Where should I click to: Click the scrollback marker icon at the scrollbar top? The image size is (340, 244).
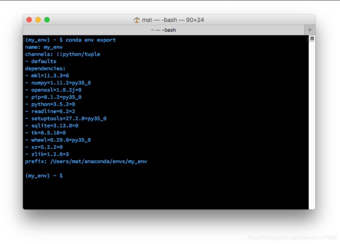pos(312,39)
